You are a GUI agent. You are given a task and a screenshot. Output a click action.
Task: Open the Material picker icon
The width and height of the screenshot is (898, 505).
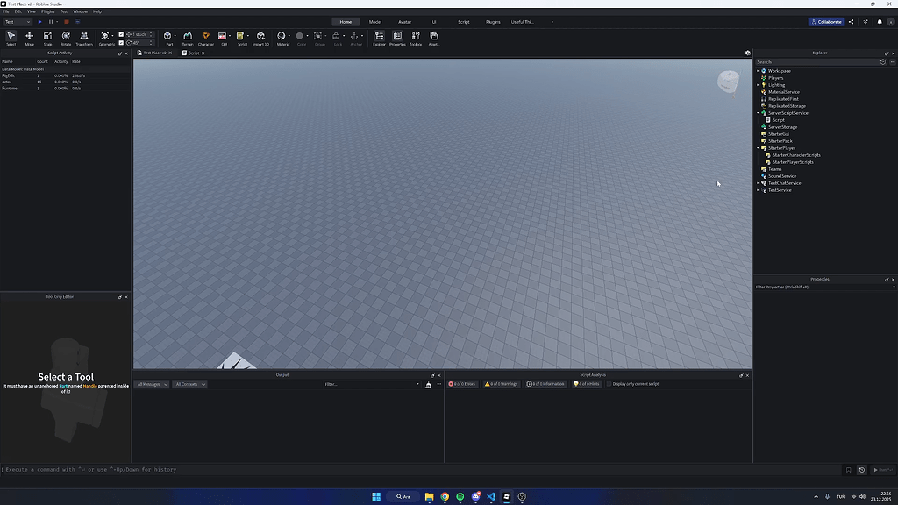point(282,38)
